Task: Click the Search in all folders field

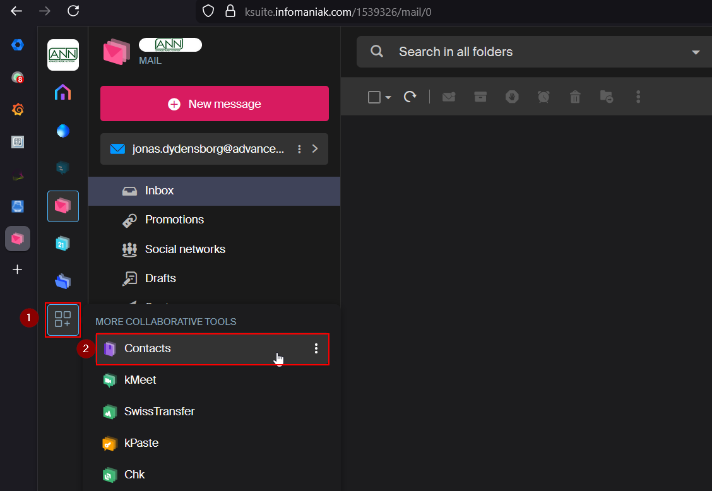Action: (x=518, y=52)
